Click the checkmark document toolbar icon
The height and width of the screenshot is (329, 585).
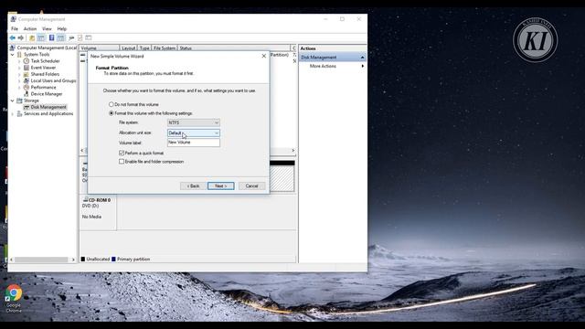point(80,37)
